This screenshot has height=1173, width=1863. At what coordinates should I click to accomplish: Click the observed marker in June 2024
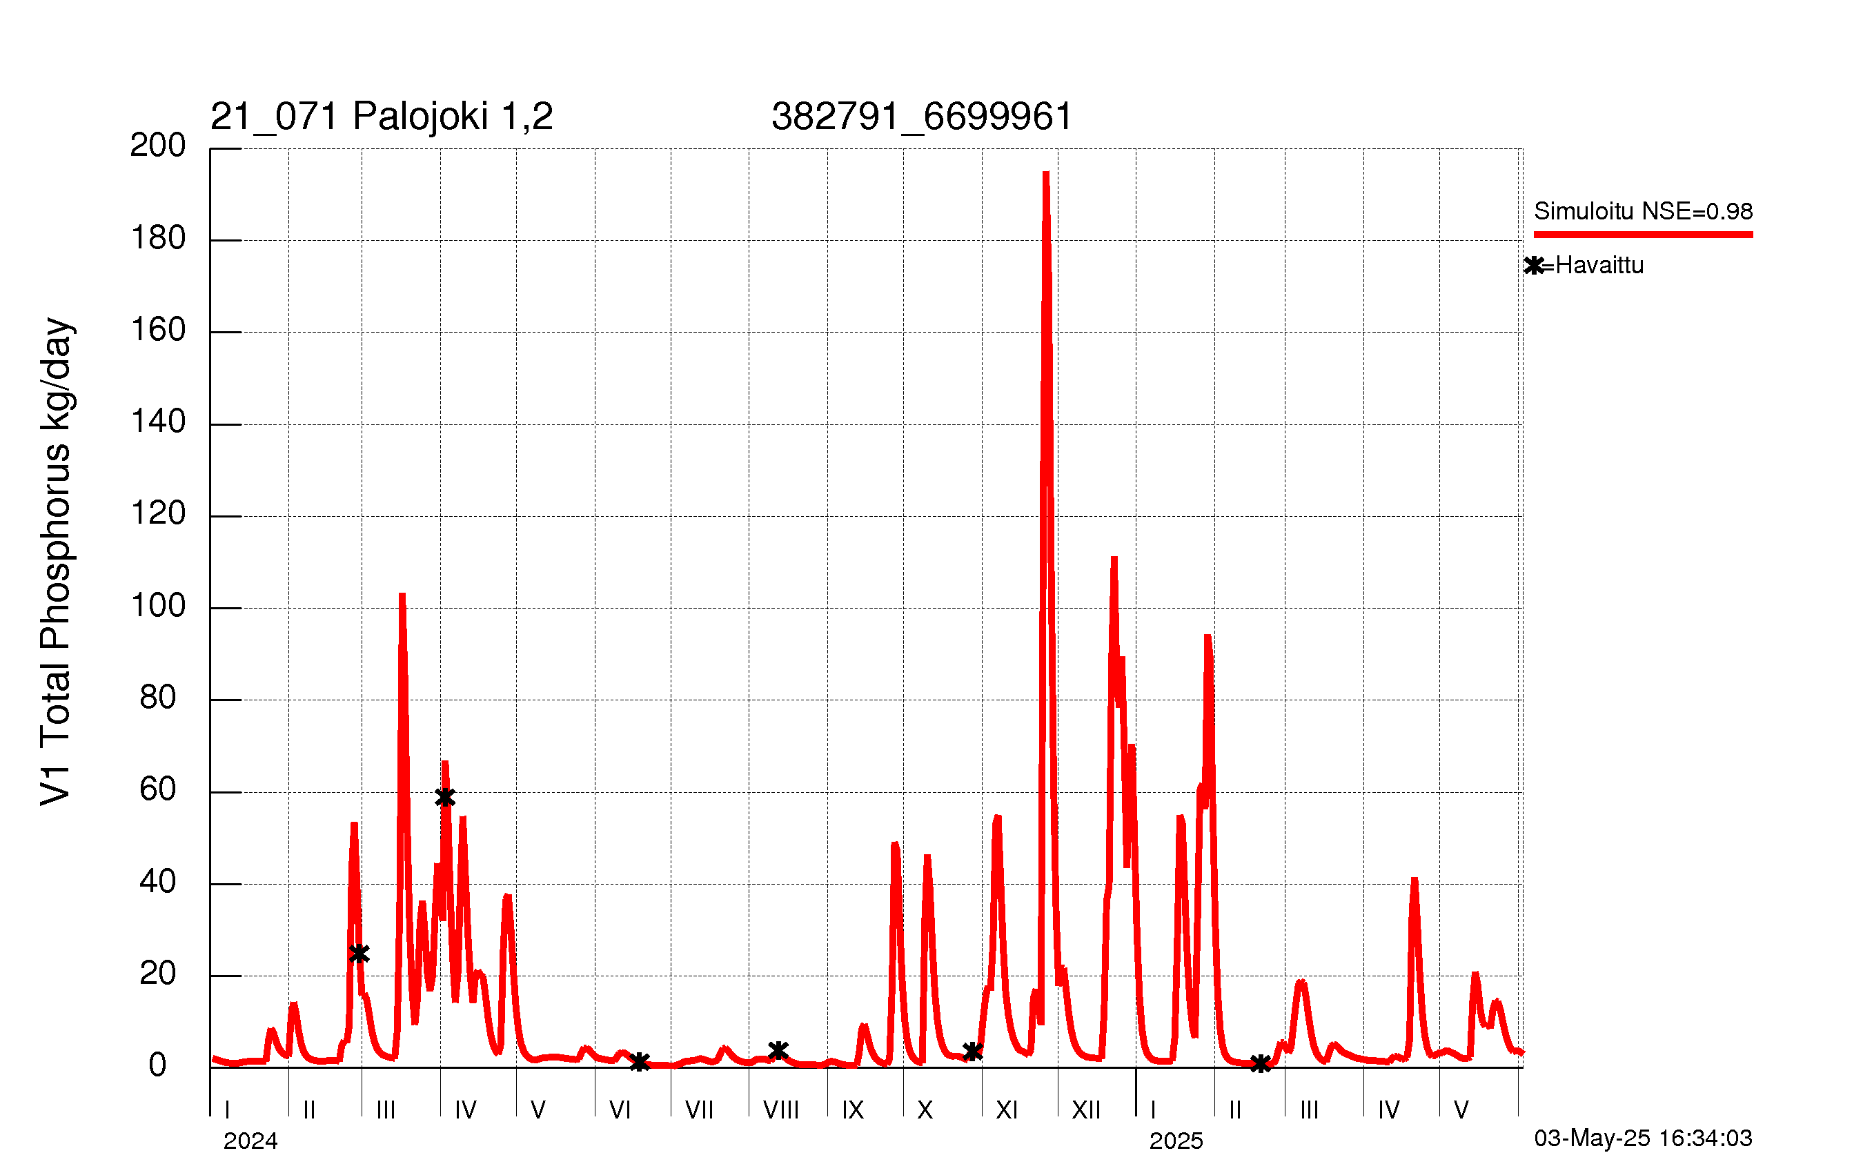point(639,1063)
